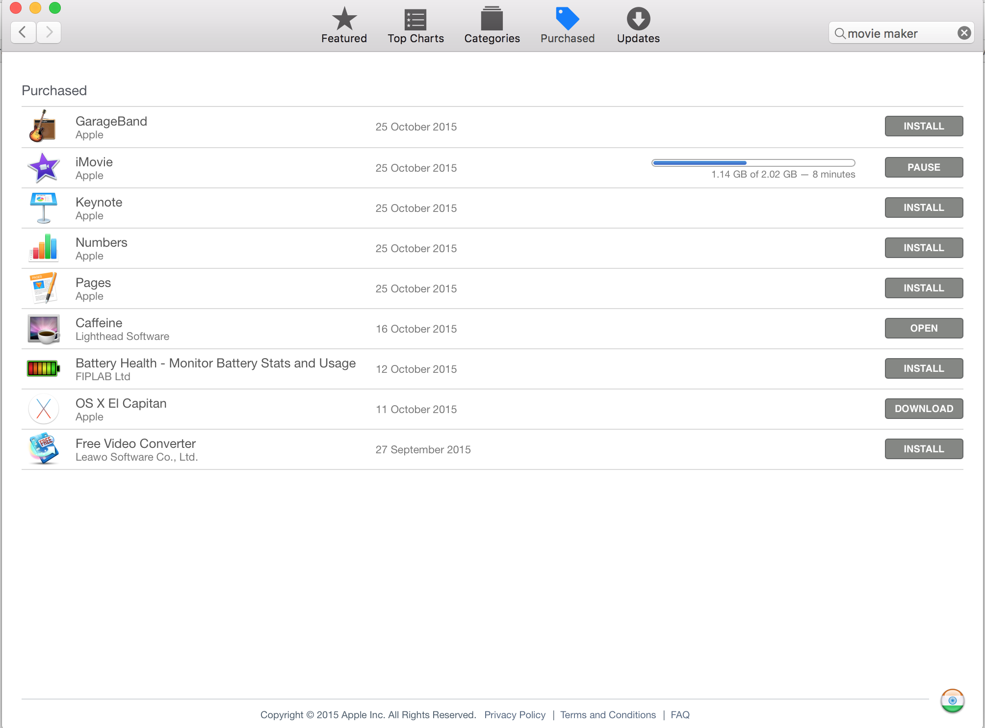Click the forward navigation arrow
This screenshot has width=985, height=728.
pos(49,32)
